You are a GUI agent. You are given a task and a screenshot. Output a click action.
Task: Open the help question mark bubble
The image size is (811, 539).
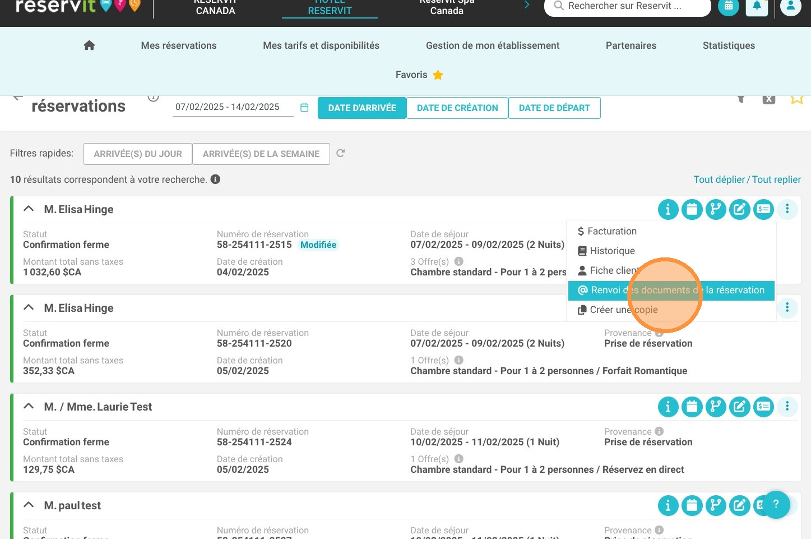click(776, 504)
